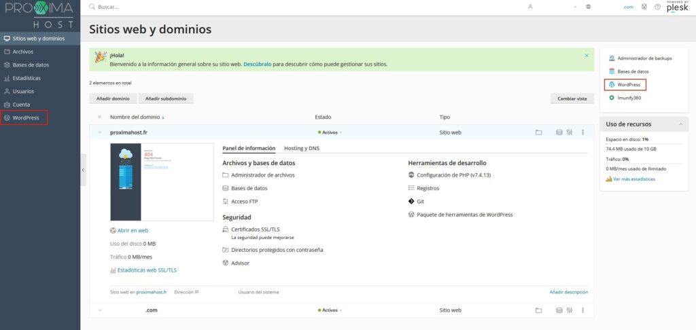Collapse all domains with header double chevron

coord(99,117)
